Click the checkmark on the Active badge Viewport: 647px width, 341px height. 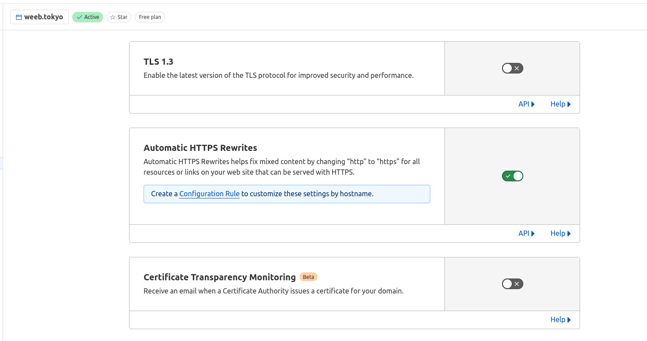(79, 17)
